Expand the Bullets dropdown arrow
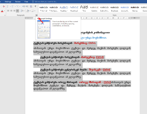The height and width of the screenshot is (114, 147). point(10,6)
